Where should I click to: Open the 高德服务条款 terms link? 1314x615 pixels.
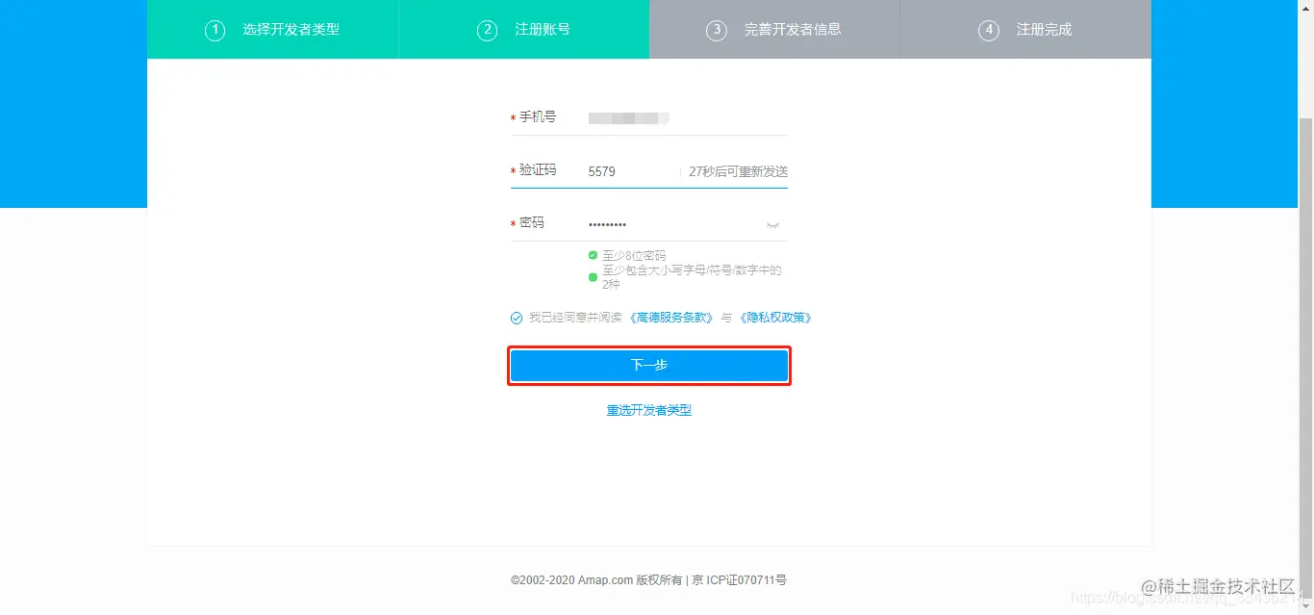click(x=674, y=317)
